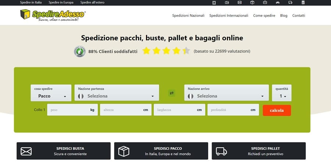Click the package box icon in top bar
Screen dimensions: 331x162
pyautogui.click(x=252, y=3)
